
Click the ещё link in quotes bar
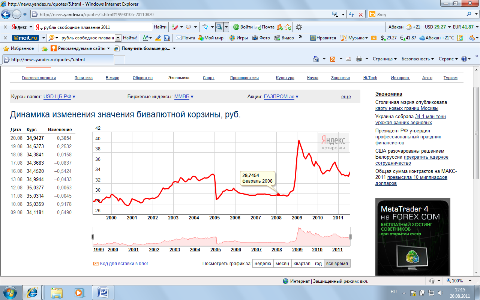point(346,97)
